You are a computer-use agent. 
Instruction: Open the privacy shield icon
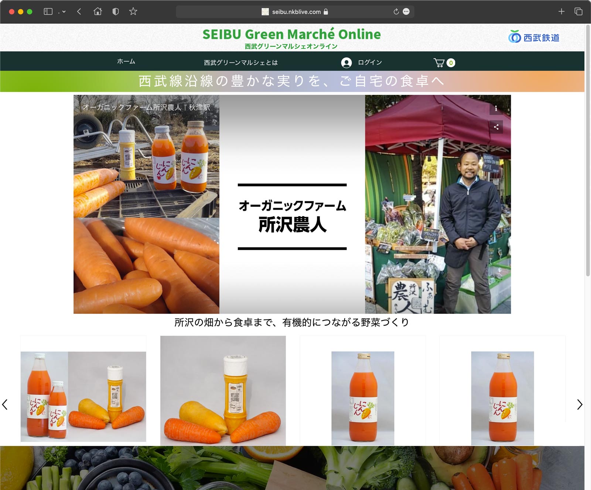pyautogui.click(x=115, y=11)
